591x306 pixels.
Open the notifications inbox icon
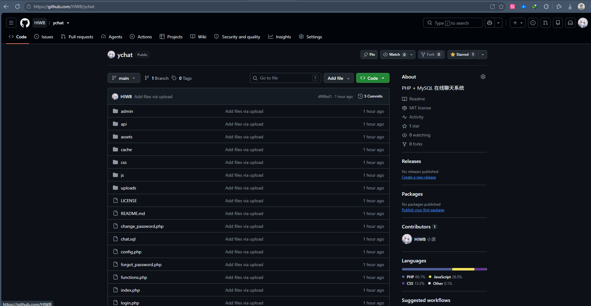[x=570, y=23]
